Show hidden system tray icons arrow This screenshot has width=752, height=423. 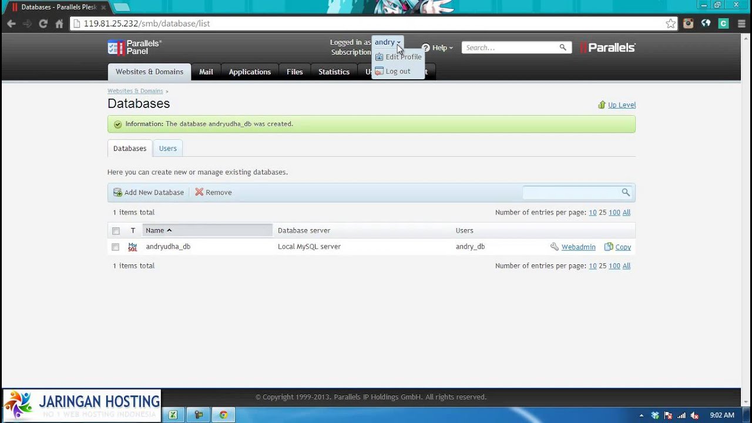642,415
